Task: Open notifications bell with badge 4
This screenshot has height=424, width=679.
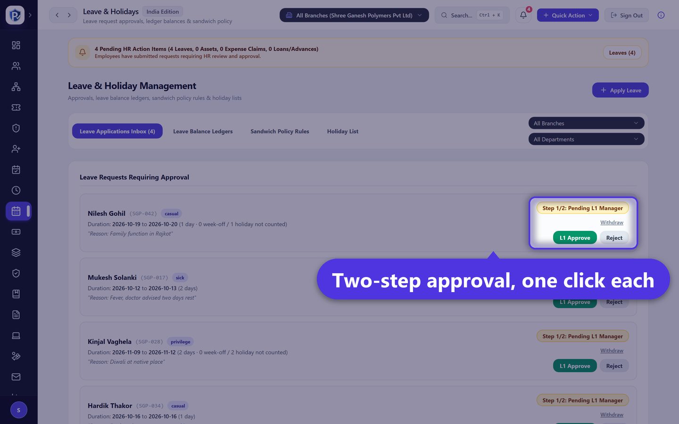Action: tap(523, 15)
